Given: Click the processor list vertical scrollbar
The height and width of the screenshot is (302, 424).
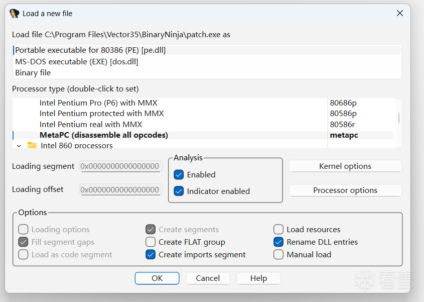Looking at the screenshot, I should (399, 118).
